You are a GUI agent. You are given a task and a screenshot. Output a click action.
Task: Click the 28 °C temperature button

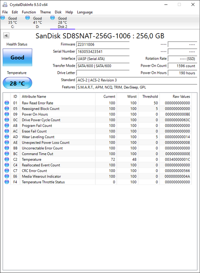18,83
